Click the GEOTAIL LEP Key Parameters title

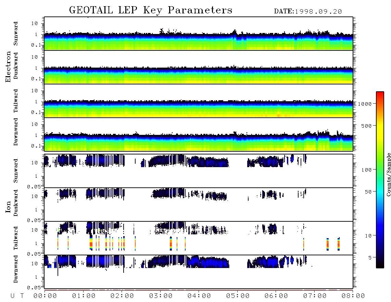pos(151,10)
